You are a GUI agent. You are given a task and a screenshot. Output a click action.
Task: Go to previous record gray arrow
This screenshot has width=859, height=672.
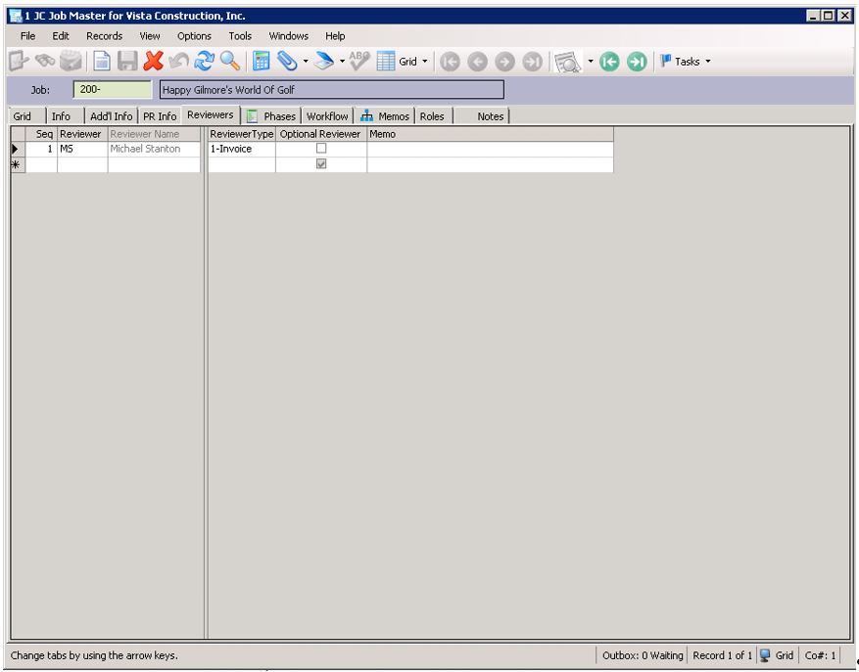click(x=477, y=62)
